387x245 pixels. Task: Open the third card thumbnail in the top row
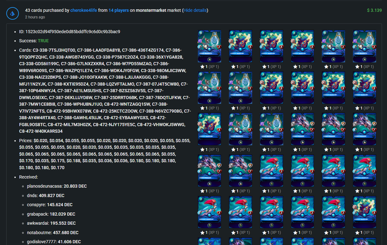[x=272, y=46]
